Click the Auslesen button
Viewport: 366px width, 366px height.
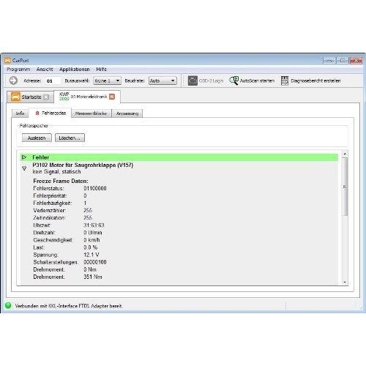click(37, 138)
